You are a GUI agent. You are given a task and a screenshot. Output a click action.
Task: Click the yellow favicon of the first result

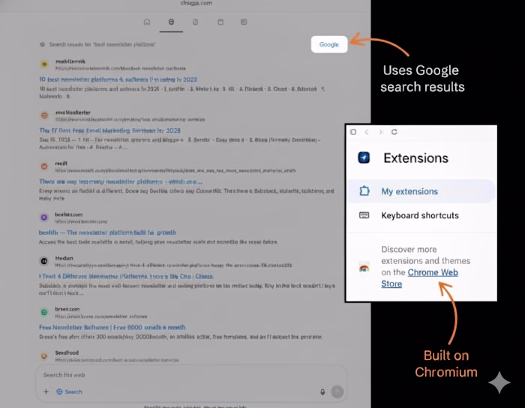pos(44,64)
